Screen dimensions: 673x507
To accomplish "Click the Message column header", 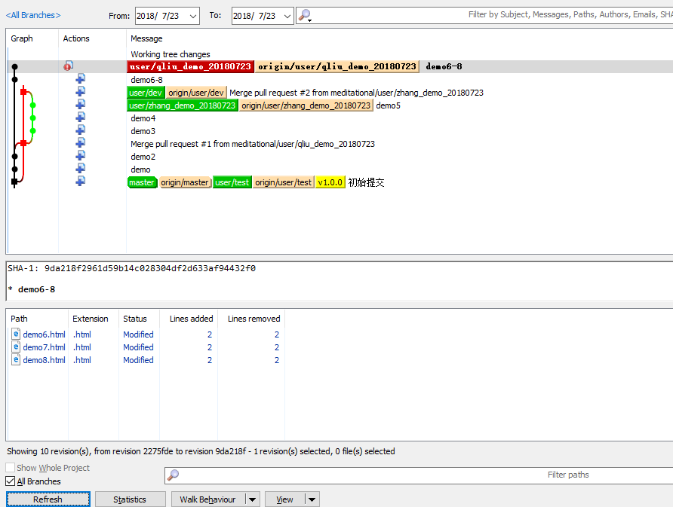I will (x=146, y=38).
